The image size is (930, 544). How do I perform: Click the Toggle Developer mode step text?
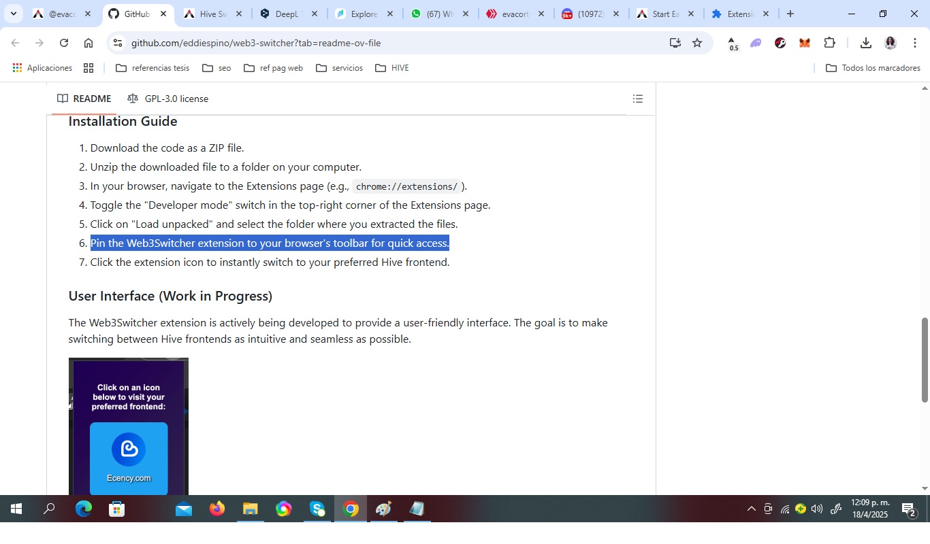click(290, 205)
